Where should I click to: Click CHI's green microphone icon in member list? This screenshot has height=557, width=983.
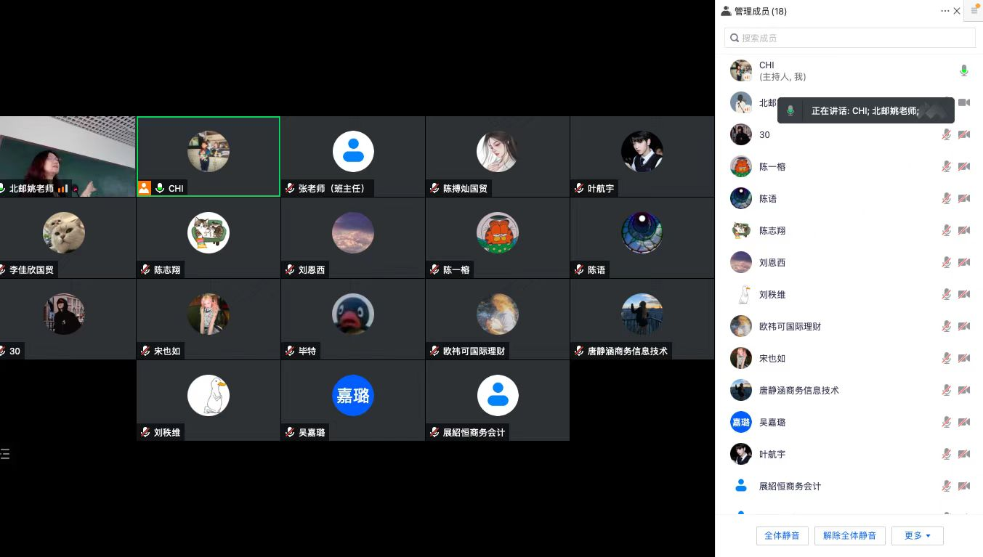point(964,70)
